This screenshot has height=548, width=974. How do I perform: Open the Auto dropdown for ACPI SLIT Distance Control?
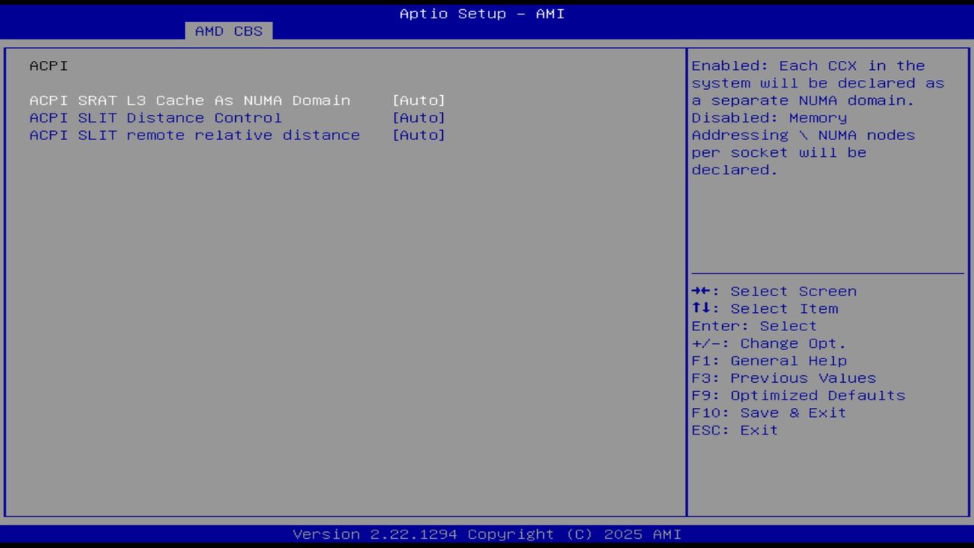[419, 117]
